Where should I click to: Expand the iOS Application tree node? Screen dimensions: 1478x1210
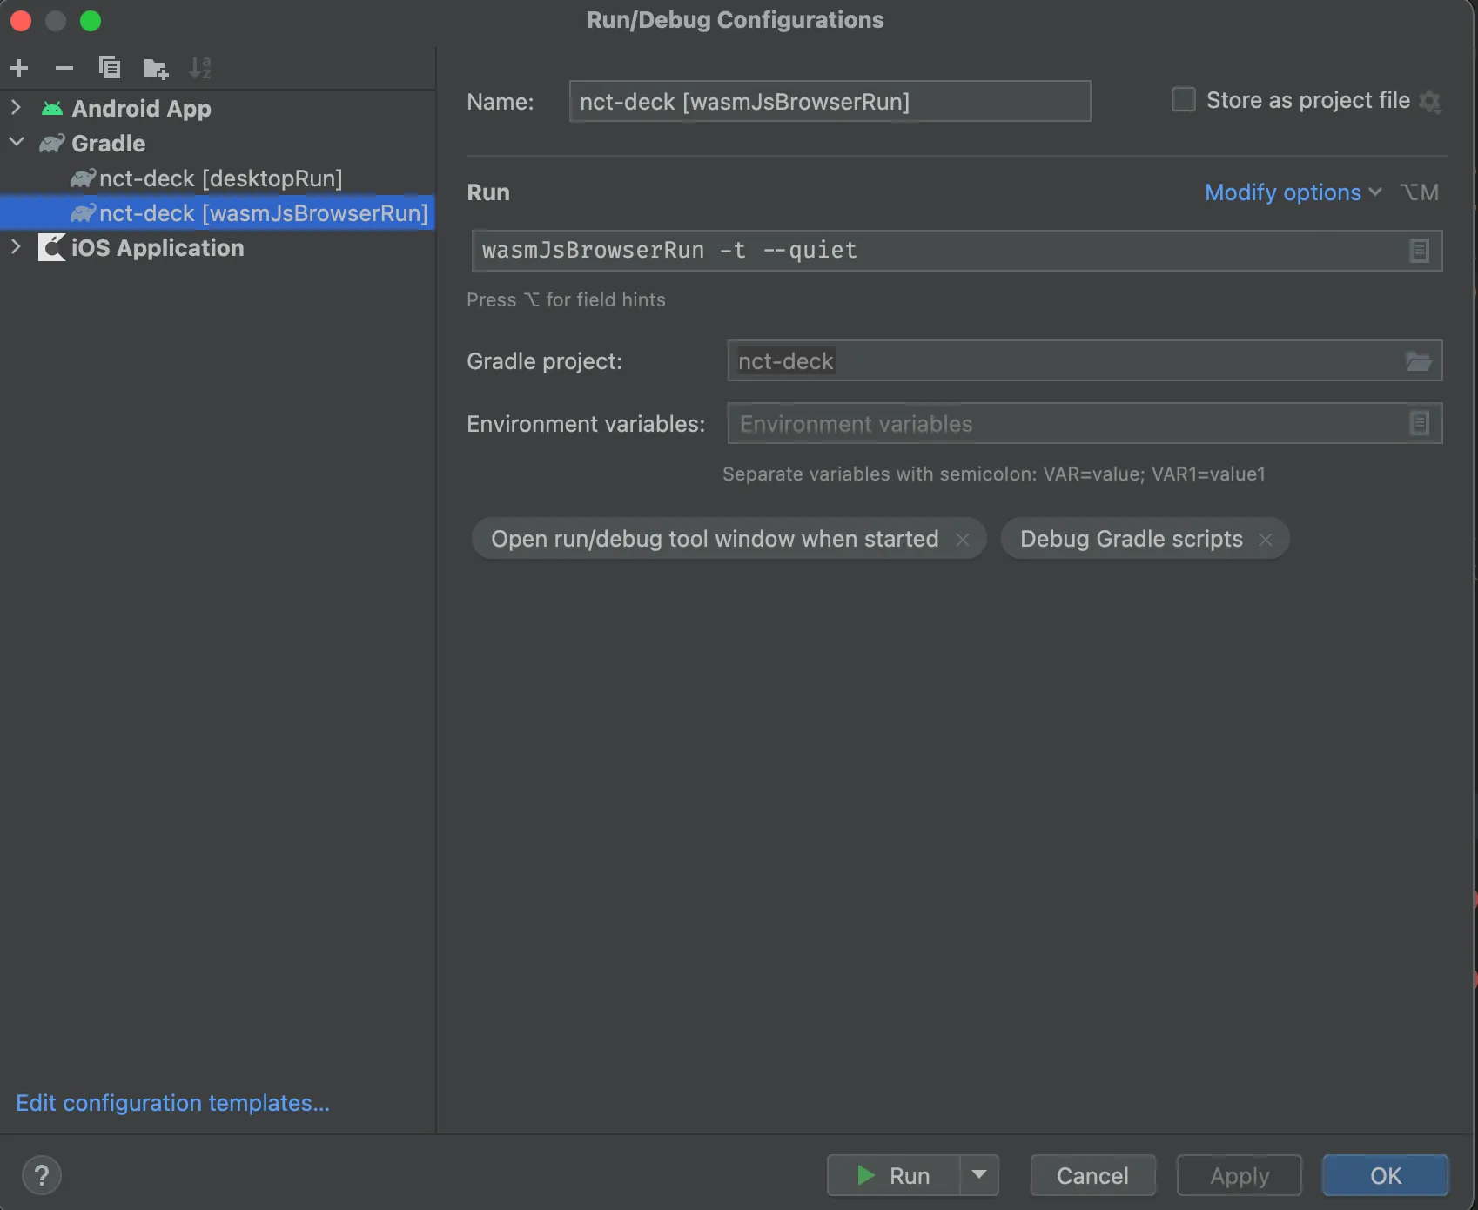click(16, 248)
